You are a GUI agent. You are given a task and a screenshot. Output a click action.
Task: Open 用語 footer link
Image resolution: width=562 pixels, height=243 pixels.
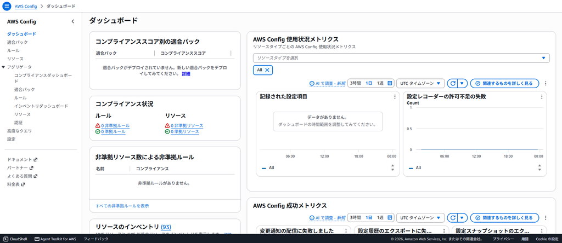(x=525, y=239)
